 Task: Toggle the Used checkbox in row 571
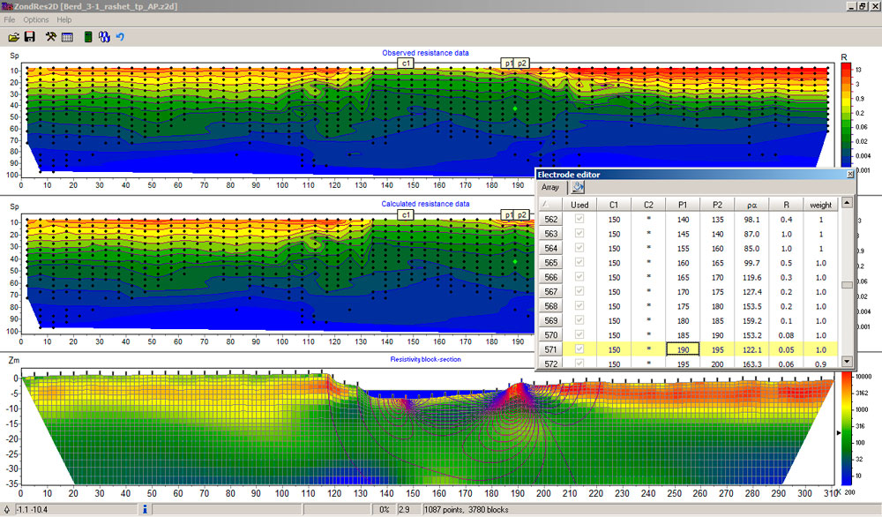click(579, 349)
